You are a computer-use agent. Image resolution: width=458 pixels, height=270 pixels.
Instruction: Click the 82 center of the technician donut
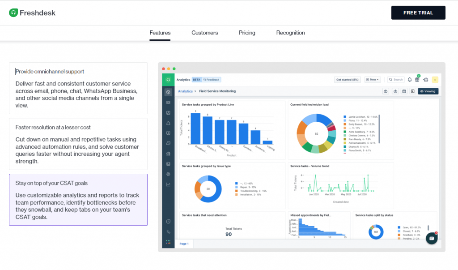(316, 134)
